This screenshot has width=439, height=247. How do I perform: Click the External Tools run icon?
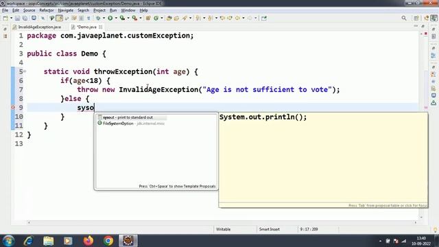tap(134, 19)
